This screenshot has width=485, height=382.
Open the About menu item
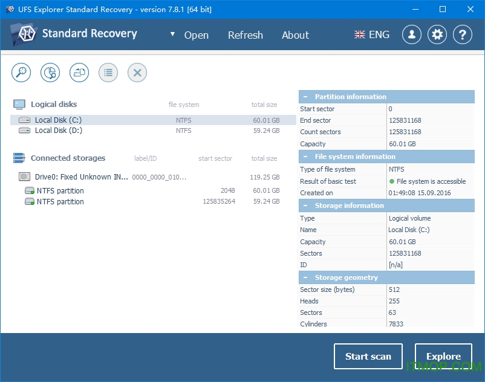tap(295, 35)
